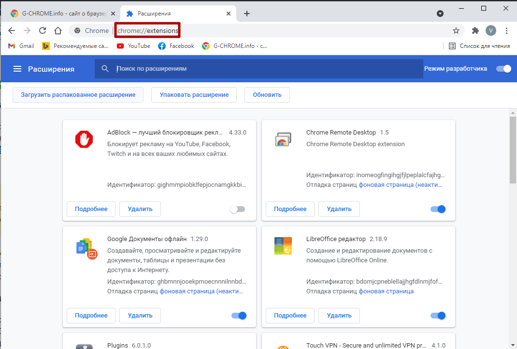
Task: Open the Facebook bookmark
Action: pyautogui.click(x=176, y=46)
